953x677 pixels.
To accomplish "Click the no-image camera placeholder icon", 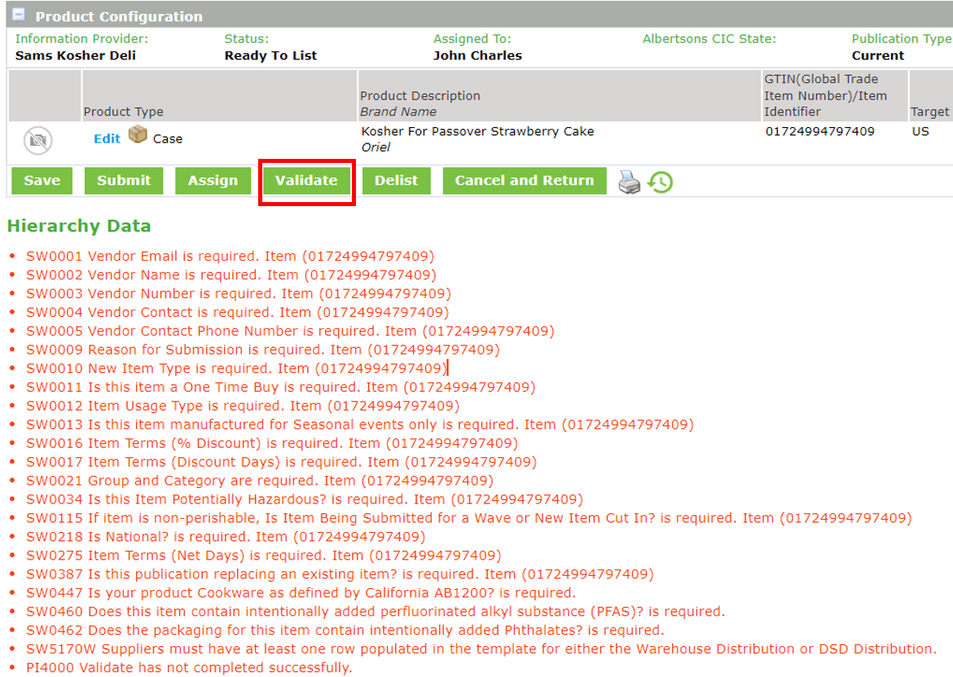I will tap(36, 138).
